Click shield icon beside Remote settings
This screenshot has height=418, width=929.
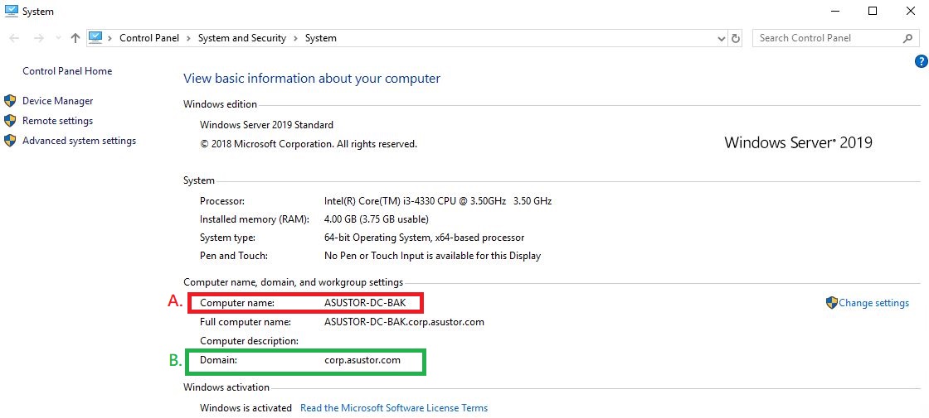tap(10, 121)
